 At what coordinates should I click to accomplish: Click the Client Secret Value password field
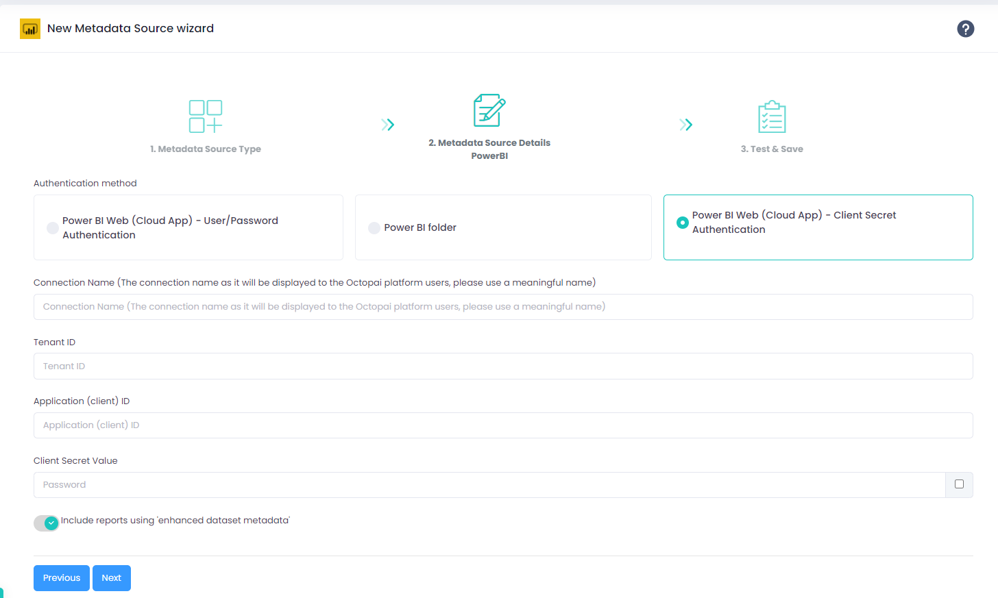coord(489,485)
